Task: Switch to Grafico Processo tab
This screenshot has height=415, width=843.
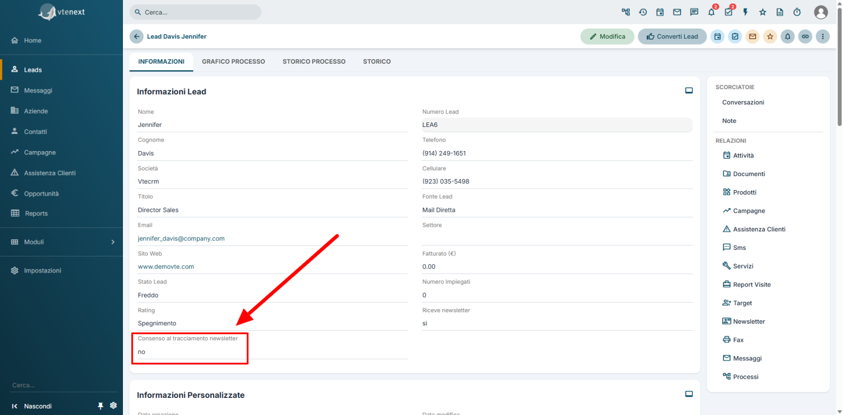Action: pyautogui.click(x=233, y=62)
